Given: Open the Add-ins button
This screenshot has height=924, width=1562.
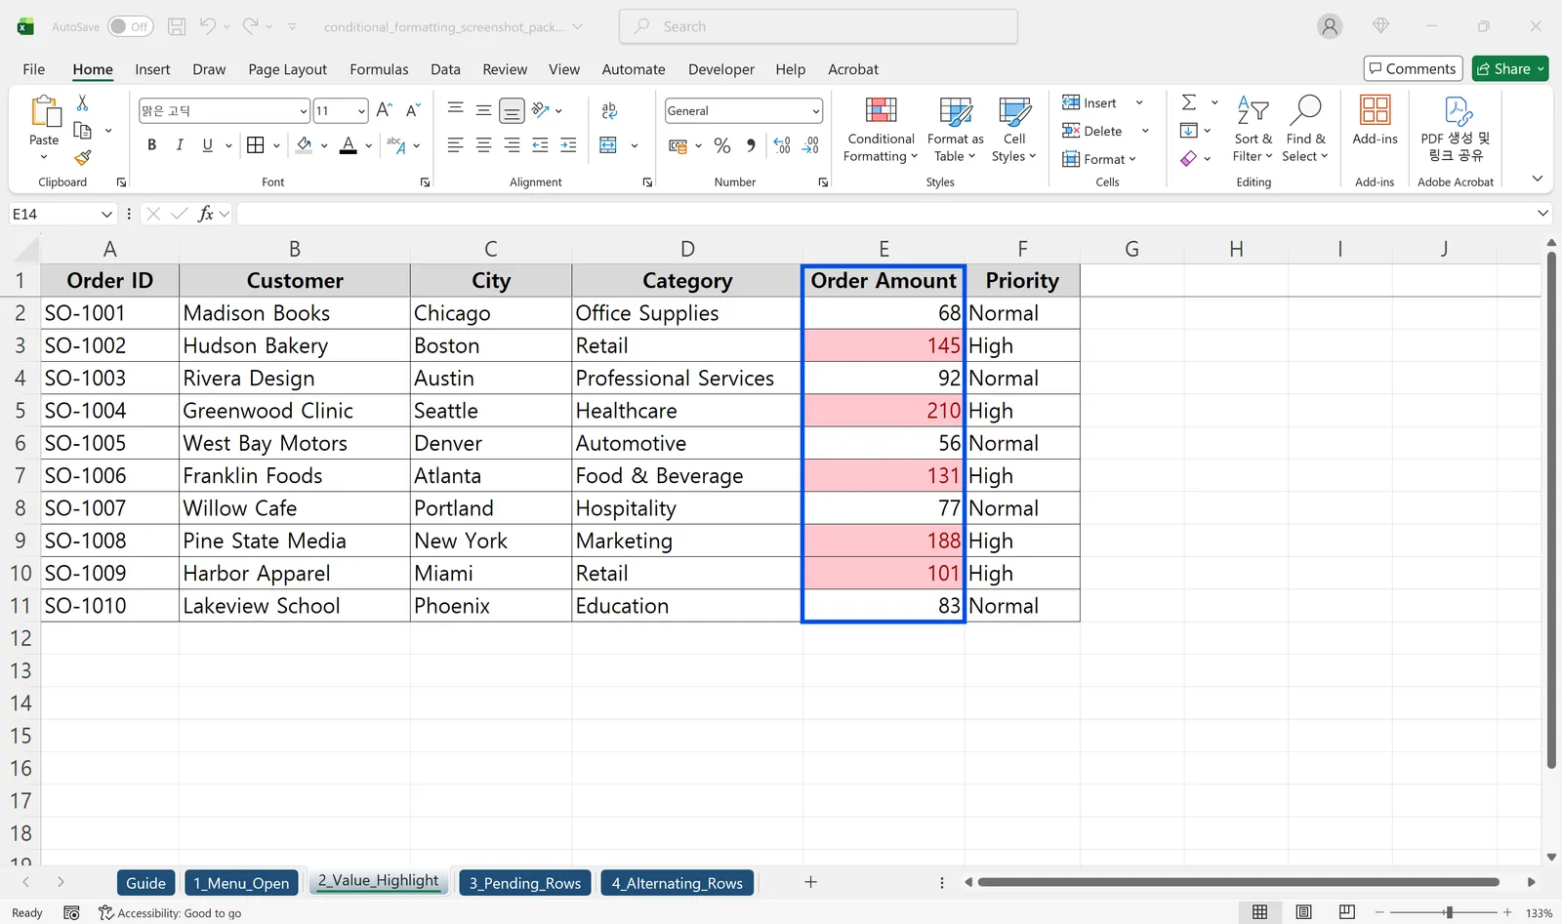Looking at the screenshot, I should 1375,121.
